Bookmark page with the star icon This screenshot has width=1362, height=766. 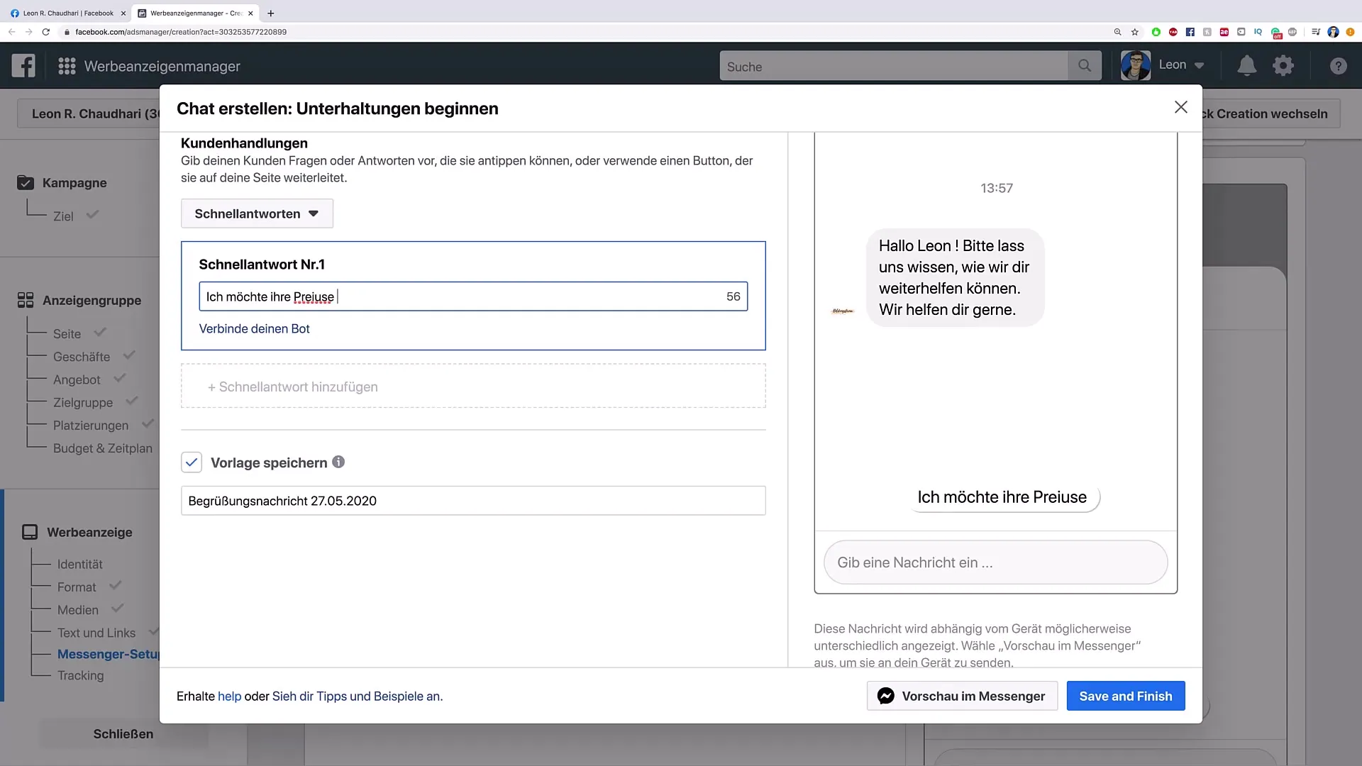(1135, 32)
